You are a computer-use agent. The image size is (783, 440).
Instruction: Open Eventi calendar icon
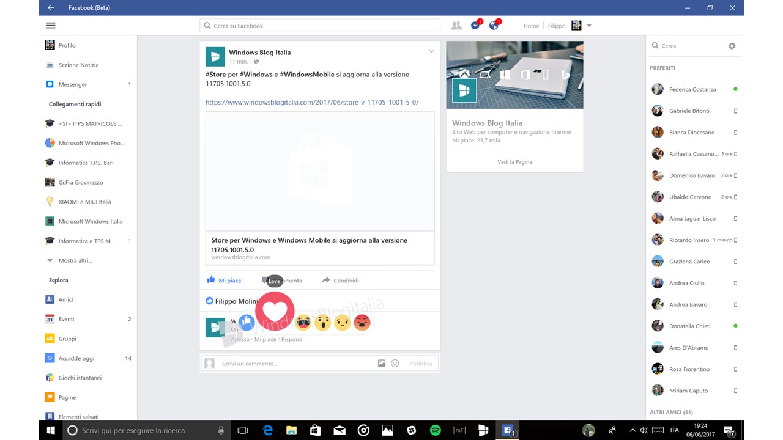click(50, 319)
